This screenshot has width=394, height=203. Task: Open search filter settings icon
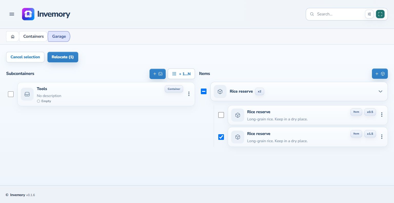[x=369, y=14]
